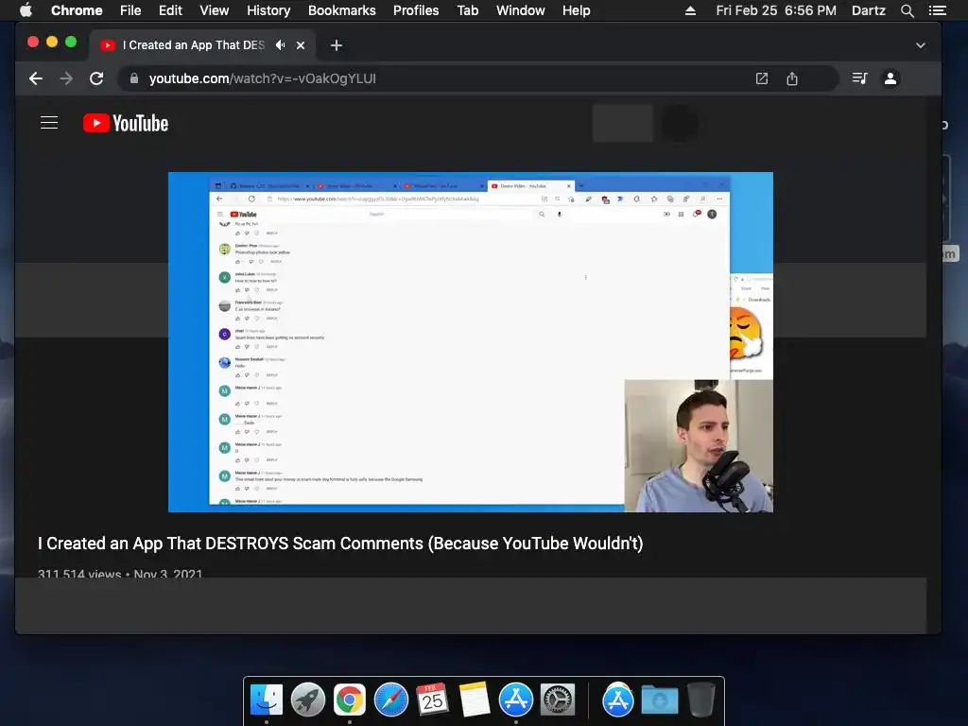This screenshot has width=968, height=726.
Task: Open the Help menu
Action: click(576, 10)
